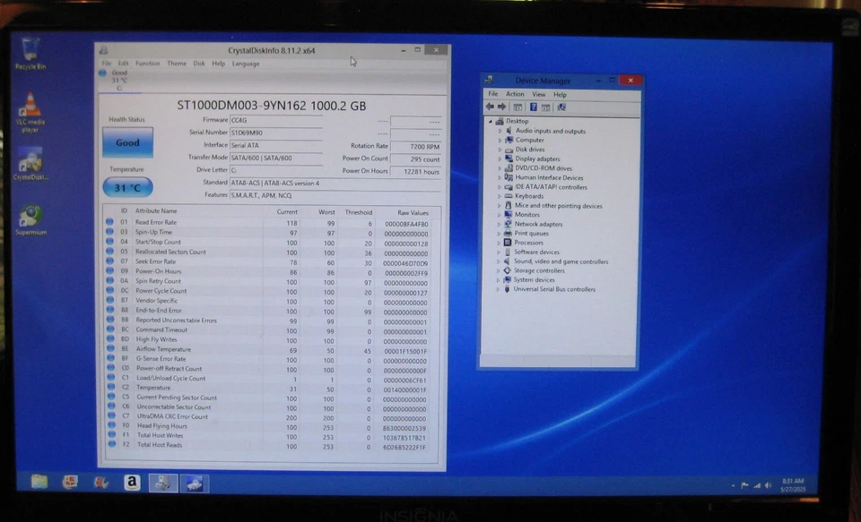Click Scan for hardware changes toolbar icon
The image size is (861, 522).
(x=561, y=107)
